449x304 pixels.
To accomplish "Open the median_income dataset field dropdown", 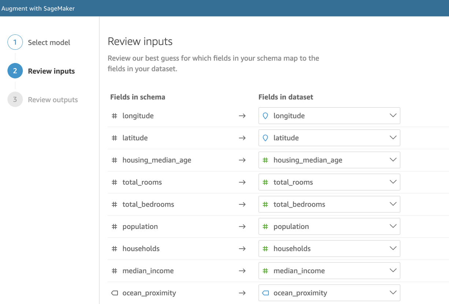I will pos(393,271).
